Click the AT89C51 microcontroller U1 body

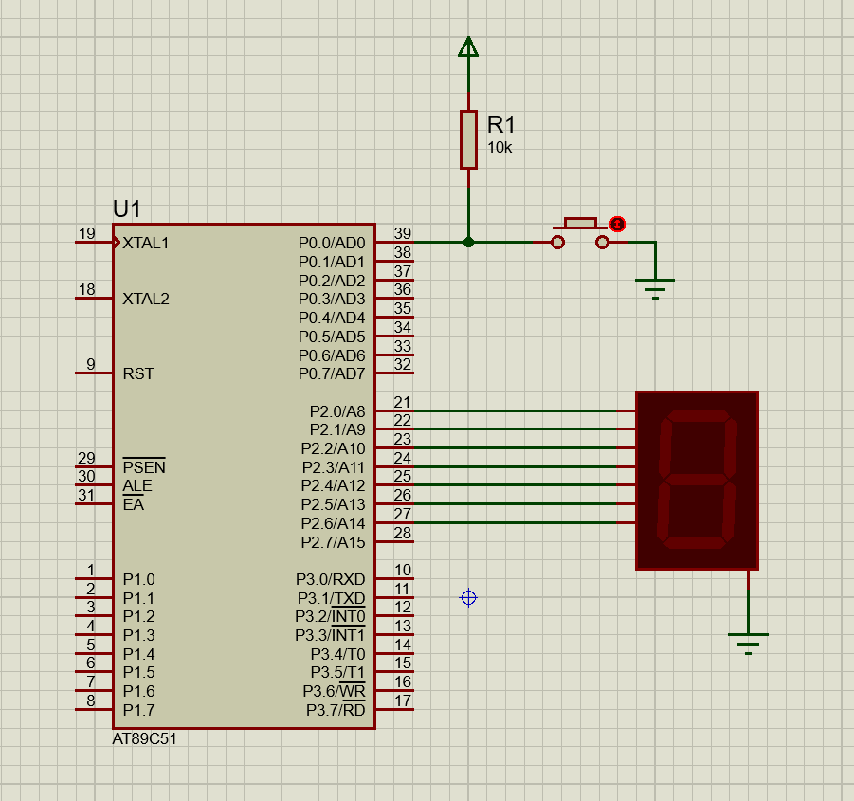tap(244, 476)
